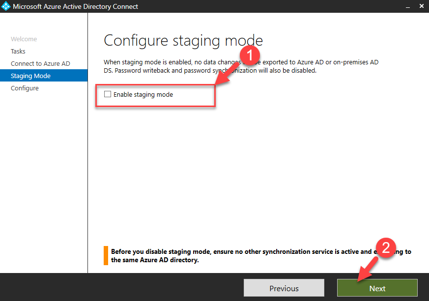Open the Configure step in sidebar
Screen dimensions: 429x301
[25, 88]
